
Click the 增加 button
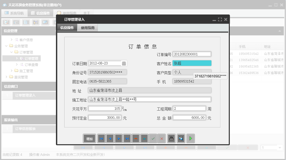(x=89, y=139)
